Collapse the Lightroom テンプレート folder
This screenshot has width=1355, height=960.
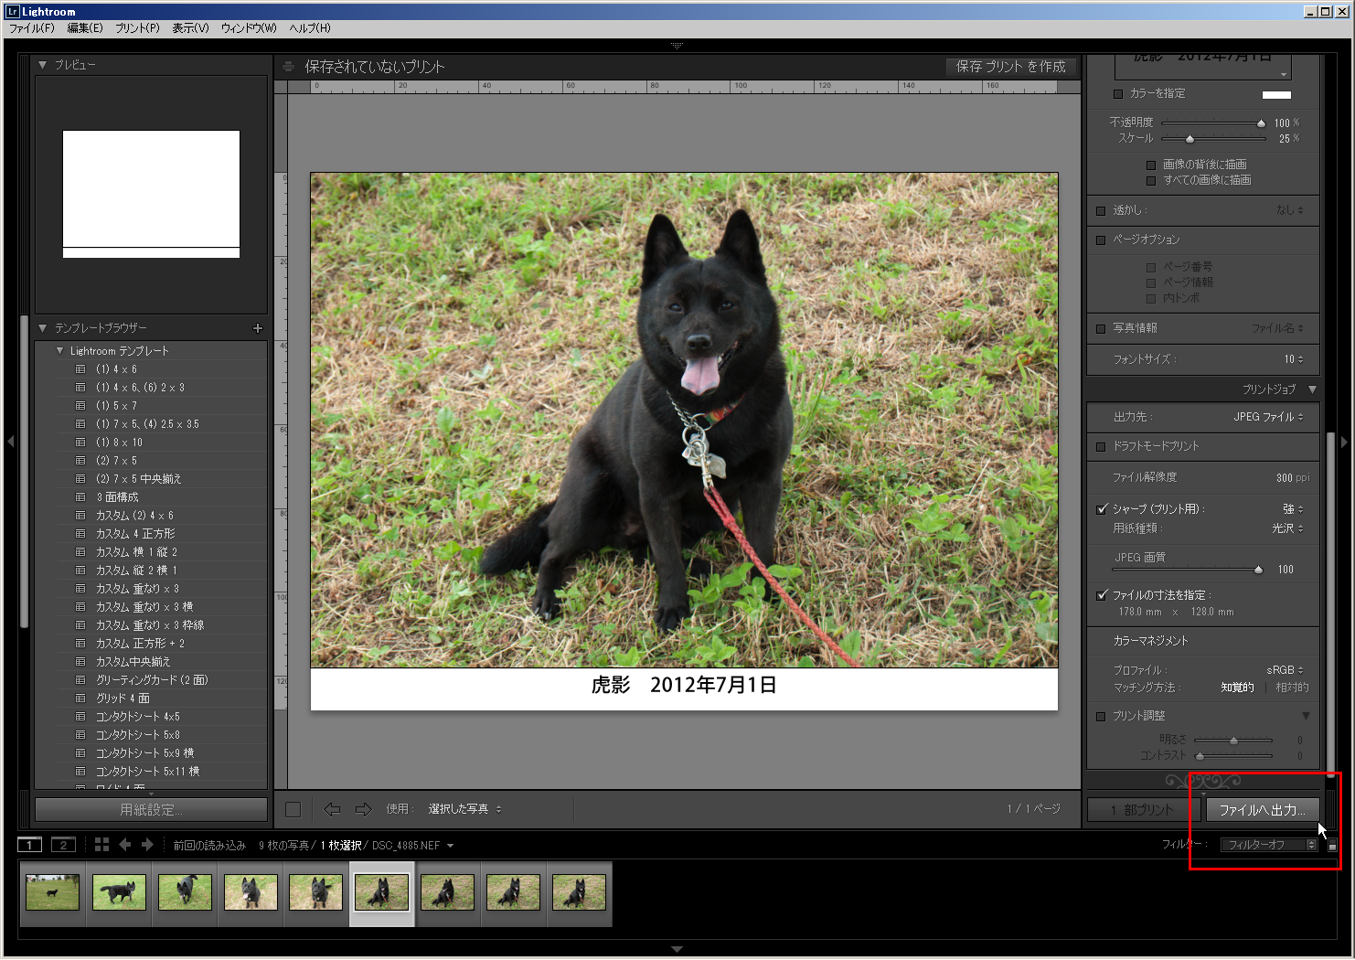click(x=60, y=351)
